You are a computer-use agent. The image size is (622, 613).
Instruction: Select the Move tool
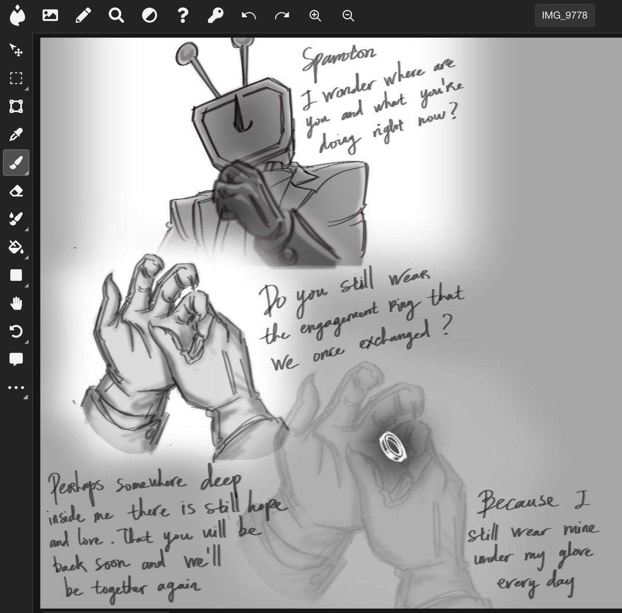coord(16,50)
